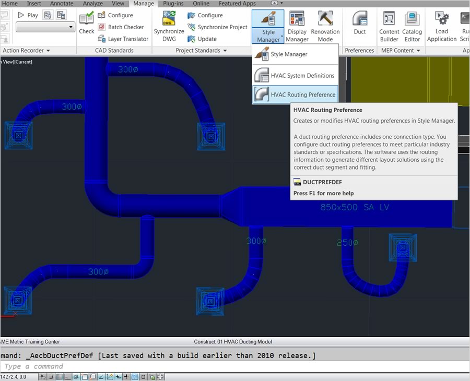Viewport: 470px width, 381px height.
Task: Click Synchronize DWG icon
Action: click(169, 25)
